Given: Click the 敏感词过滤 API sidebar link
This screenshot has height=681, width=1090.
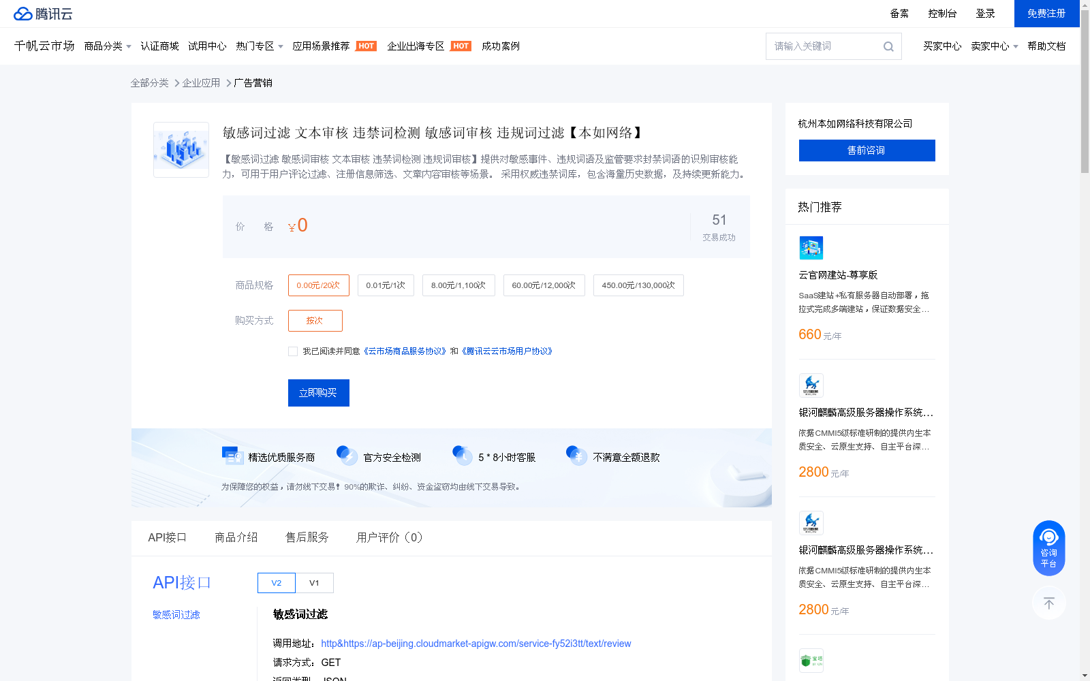Looking at the screenshot, I should click(176, 615).
